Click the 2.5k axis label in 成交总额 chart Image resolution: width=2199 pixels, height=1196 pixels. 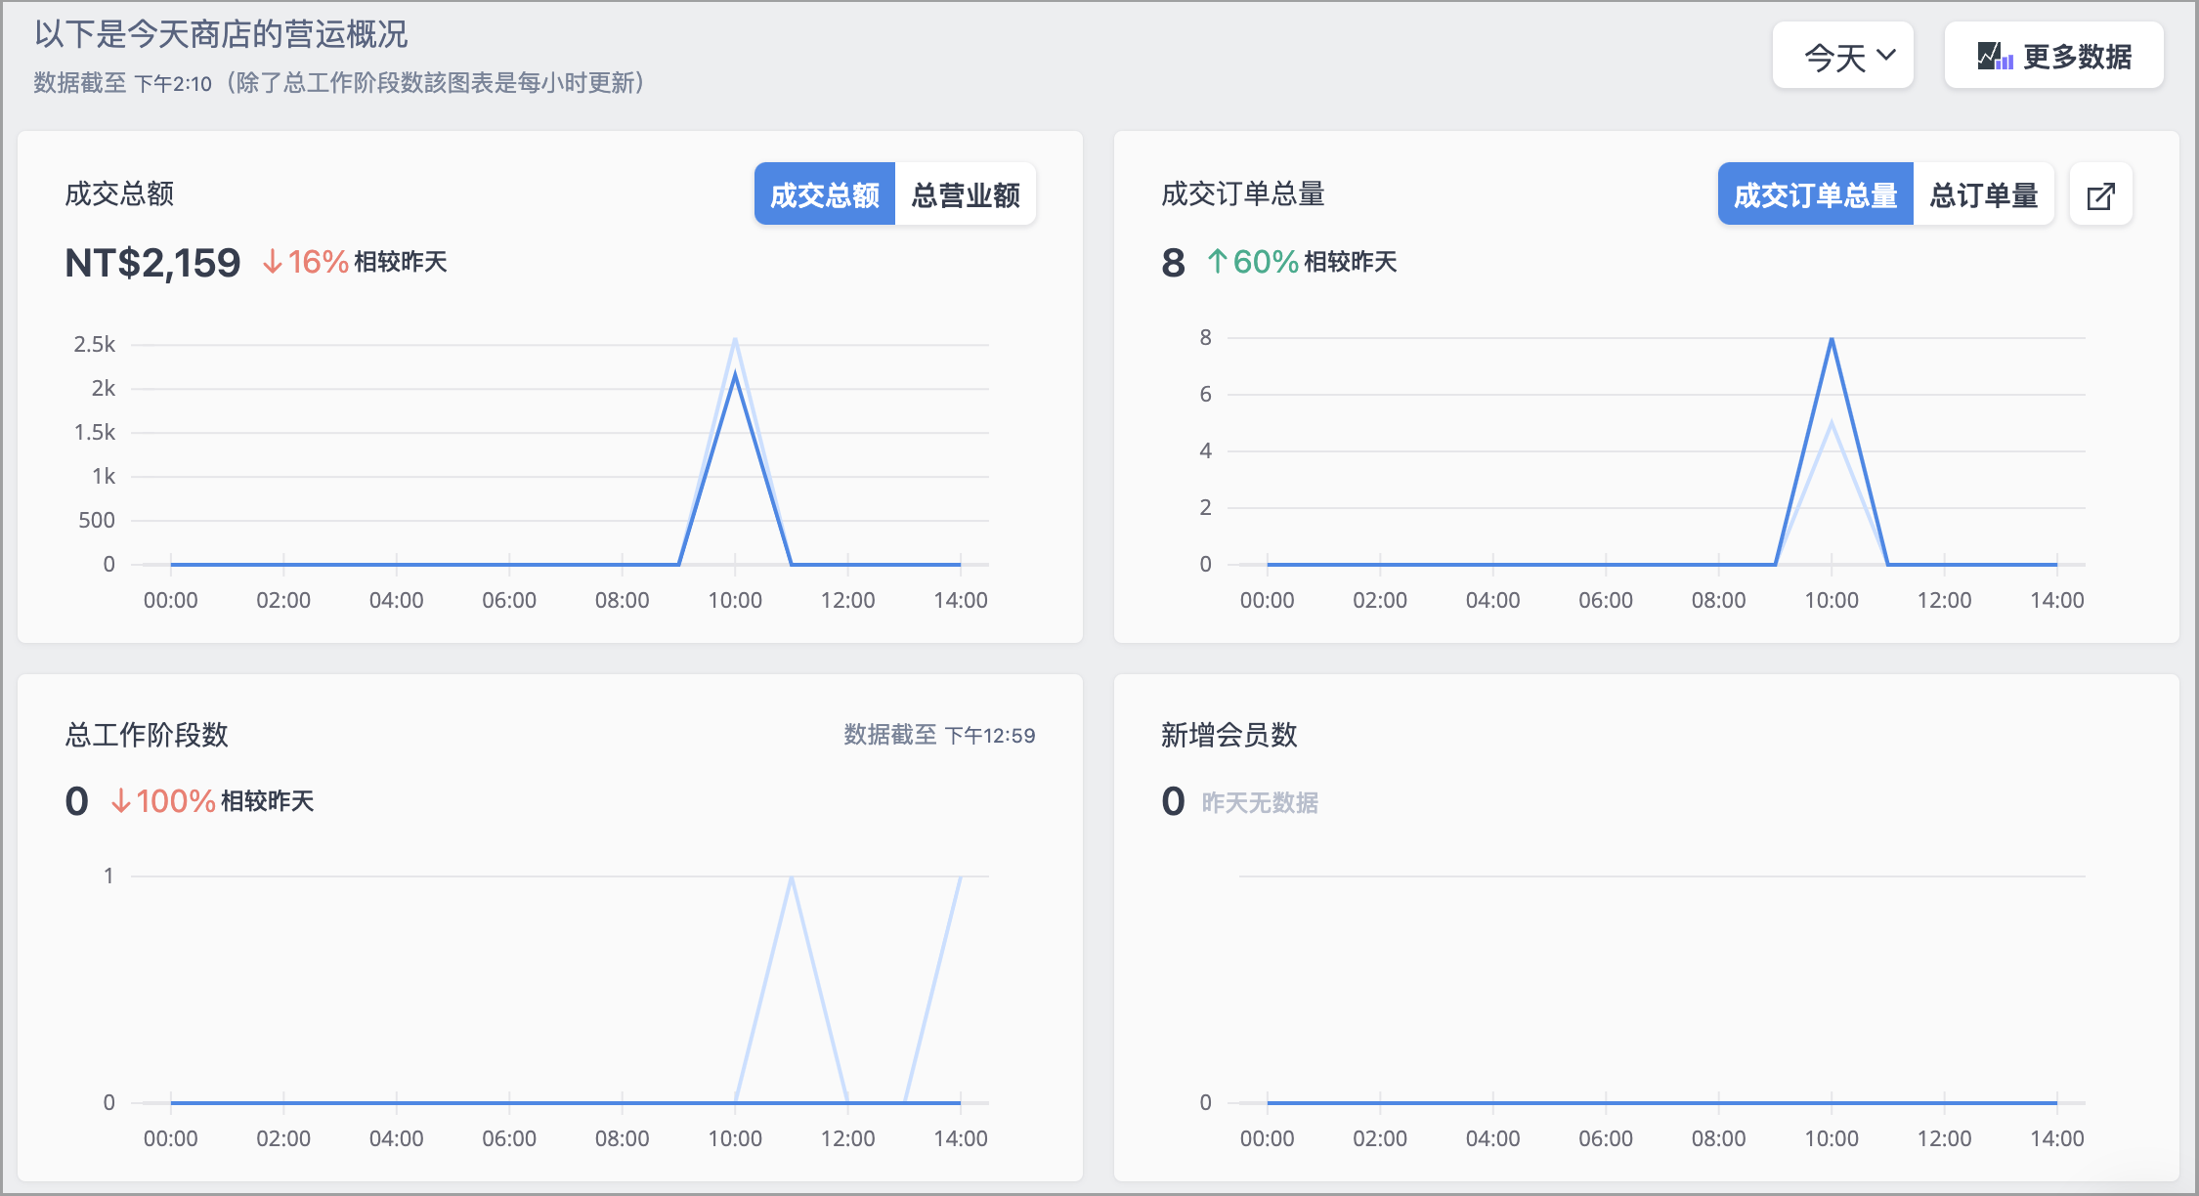click(x=94, y=344)
